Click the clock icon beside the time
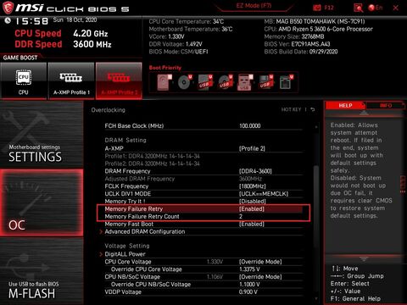This screenshot has width=407, height=305. tap(8, 20)
